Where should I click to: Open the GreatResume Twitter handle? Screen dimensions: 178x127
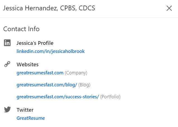click(31, 118)
